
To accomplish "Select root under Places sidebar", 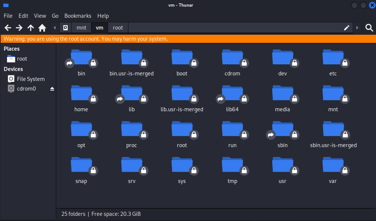I will (22, 59).
